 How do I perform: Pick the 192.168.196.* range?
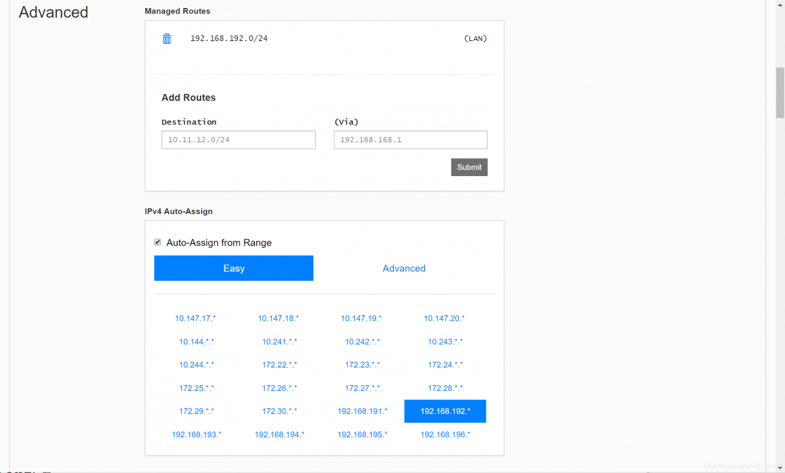(x=445, y=434)
